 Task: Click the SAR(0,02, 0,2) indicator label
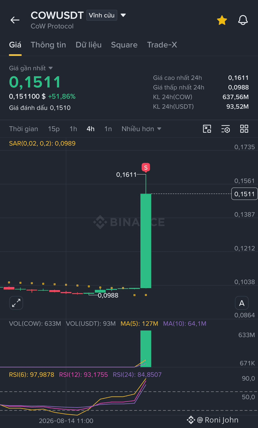42,143
